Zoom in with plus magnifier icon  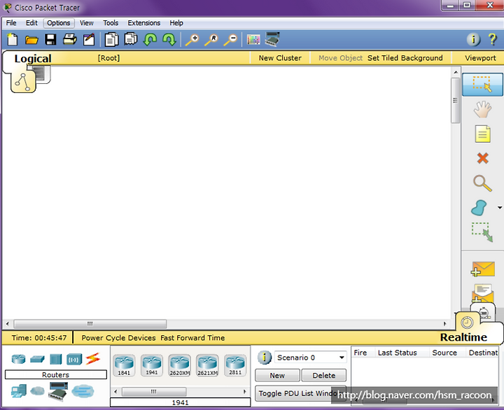click(192, 40)
